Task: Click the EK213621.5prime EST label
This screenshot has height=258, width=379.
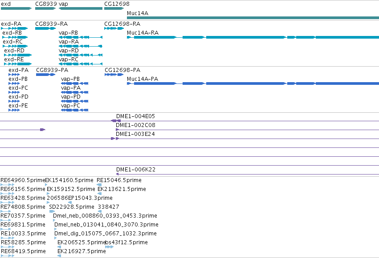Action: click(x=122, y=189)
